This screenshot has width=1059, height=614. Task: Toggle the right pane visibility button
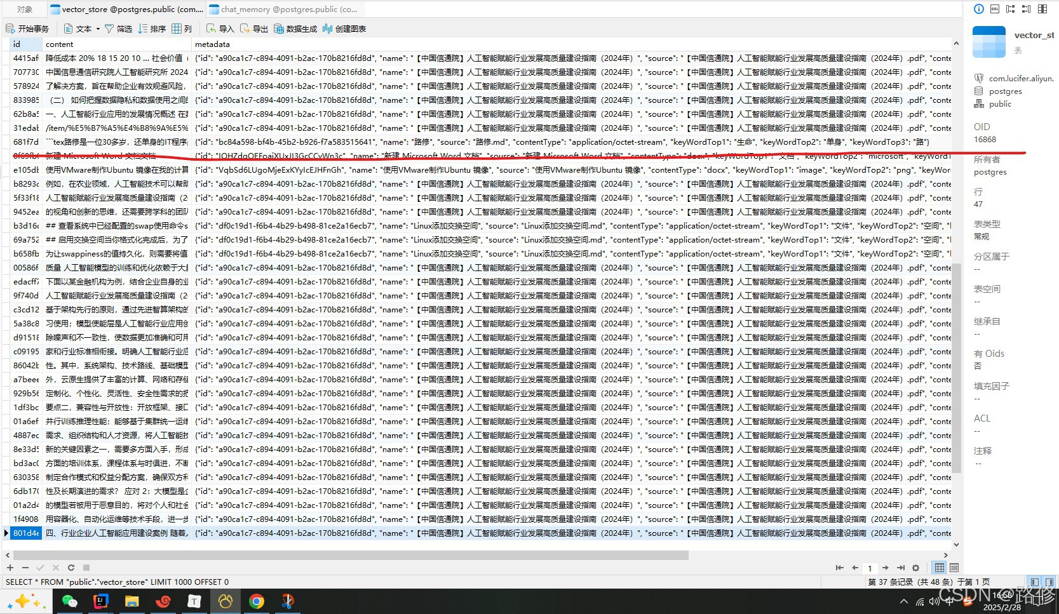[x=1049, y=582]
